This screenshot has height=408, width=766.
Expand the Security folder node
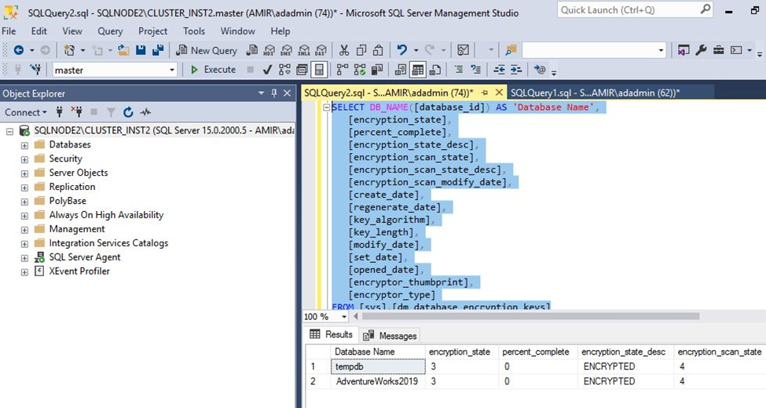pos(24,159)
